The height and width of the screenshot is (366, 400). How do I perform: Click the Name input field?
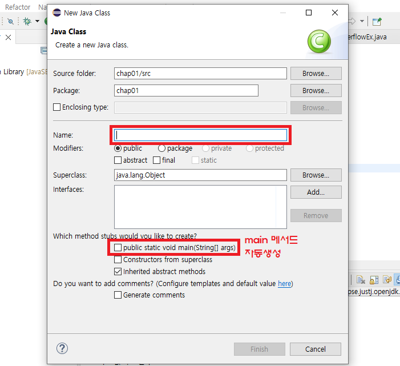click(x=200, y=135)
